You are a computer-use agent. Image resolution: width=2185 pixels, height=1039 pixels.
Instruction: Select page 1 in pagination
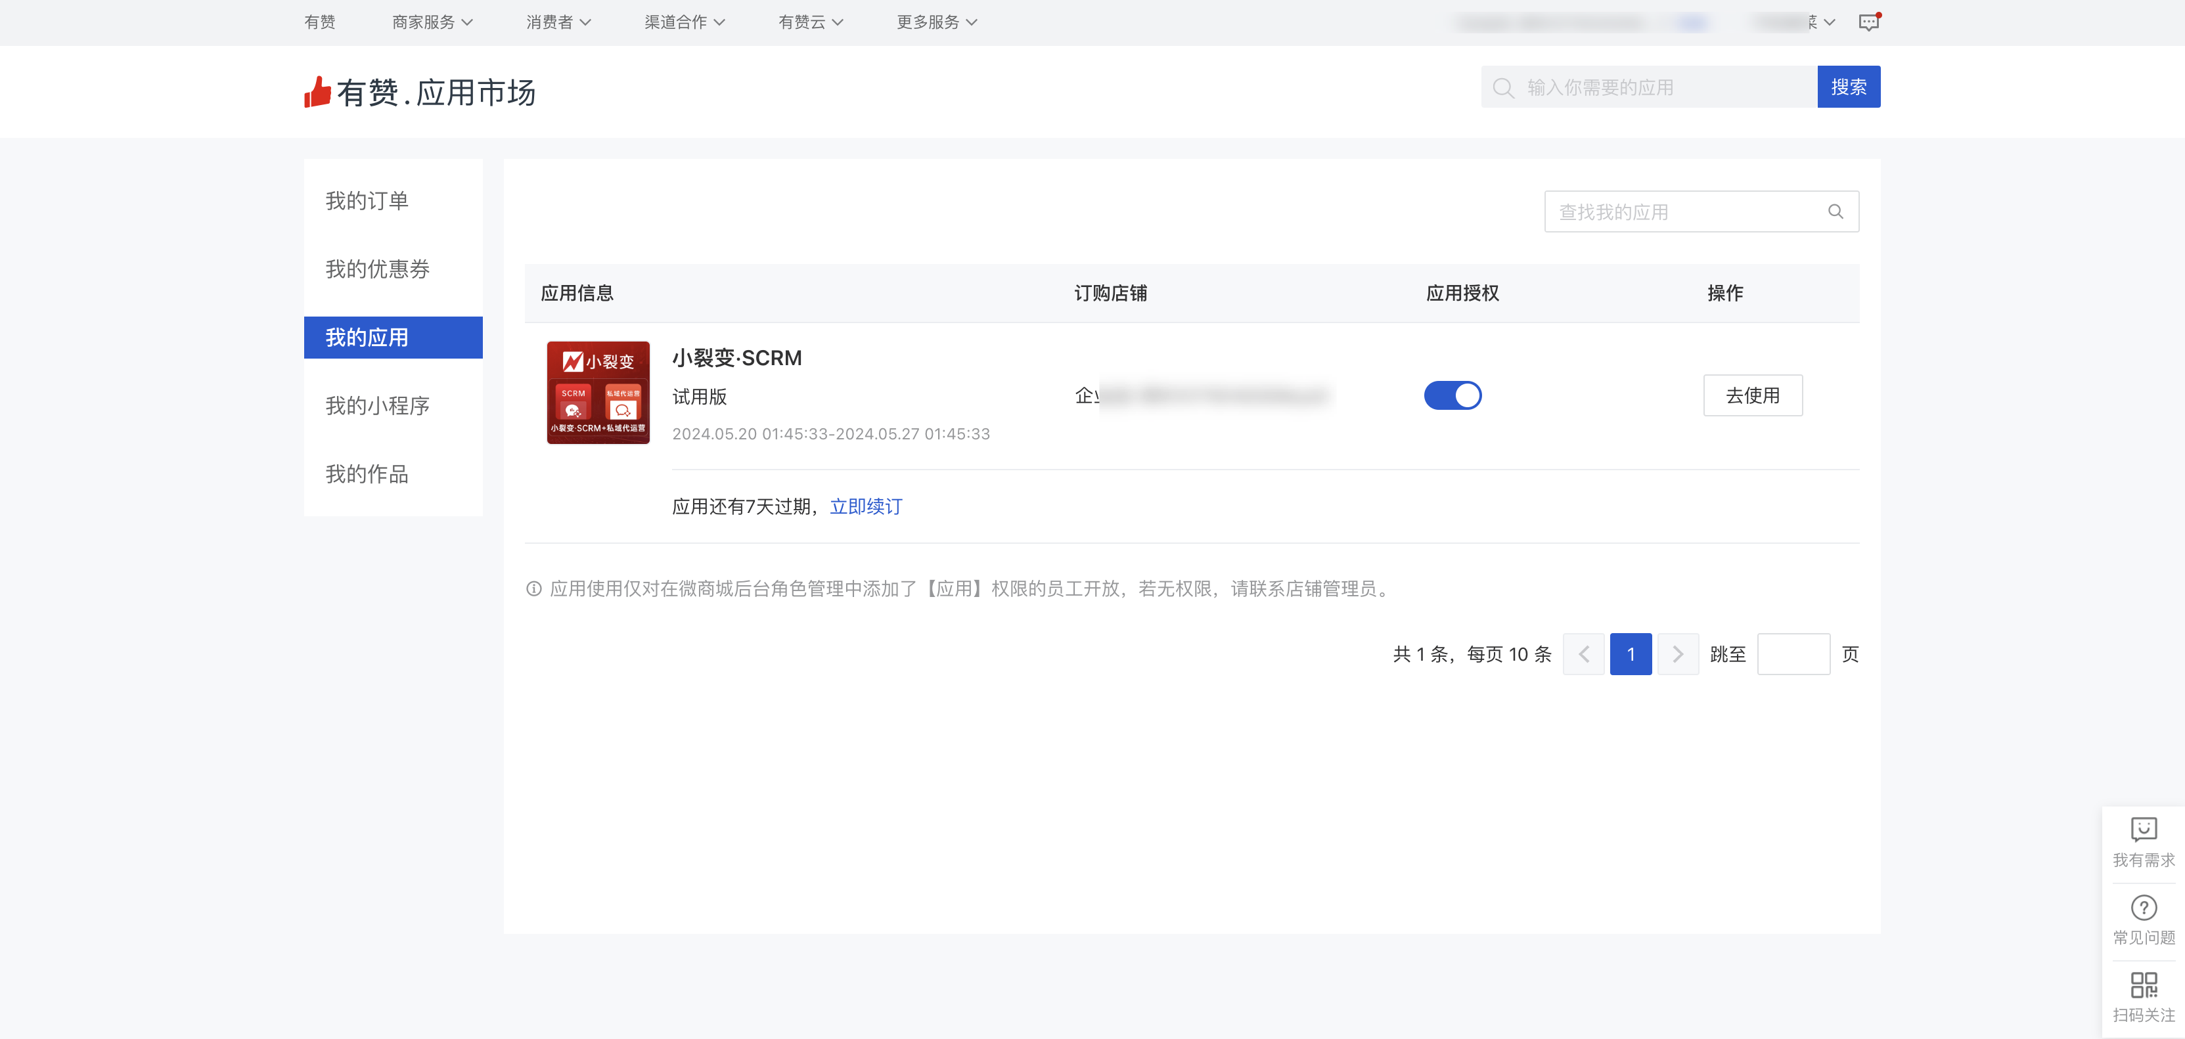[1631, 654]
